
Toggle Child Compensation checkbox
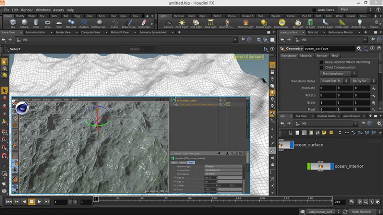pyautogui.click(x=322, y=67)
